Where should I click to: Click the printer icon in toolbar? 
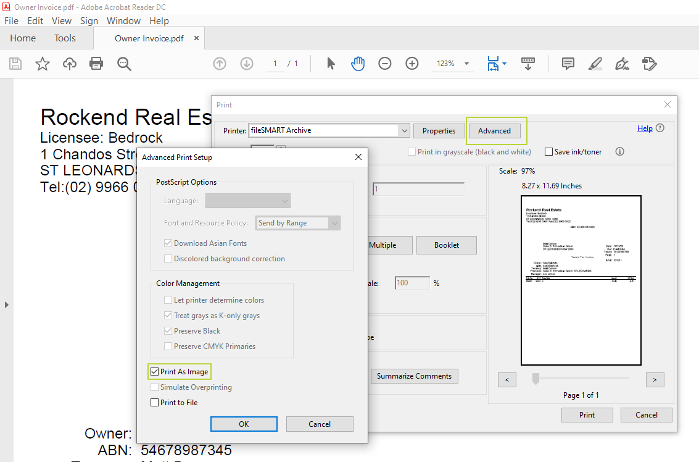tap(96, 64)
